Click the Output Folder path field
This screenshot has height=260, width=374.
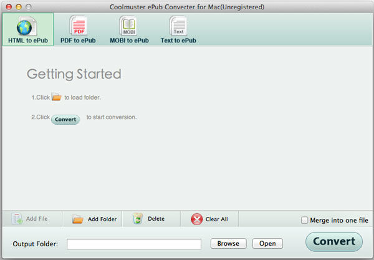[x=134, y=244]
